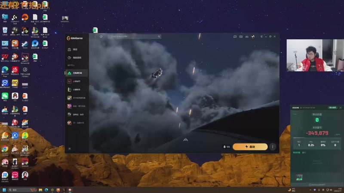Focus the WeGame search field
The image size is (344, 193).
pos(134,36)
